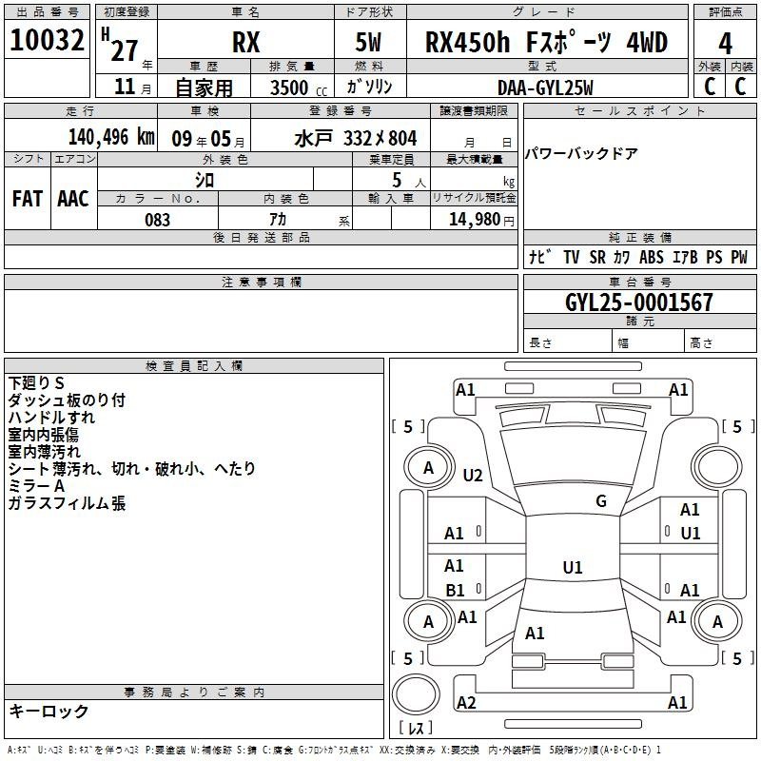This screenshot has width=761, height=761.
Task: Click sales point パワーバックドア
Action: pyautogui.click(x=581, y=154)
